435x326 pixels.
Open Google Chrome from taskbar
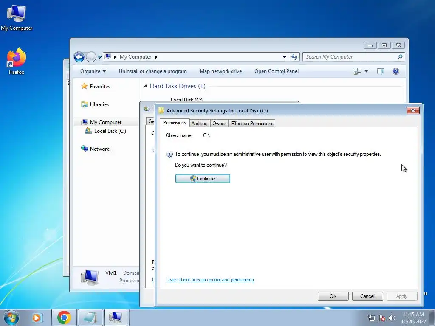tap(64, 318)
